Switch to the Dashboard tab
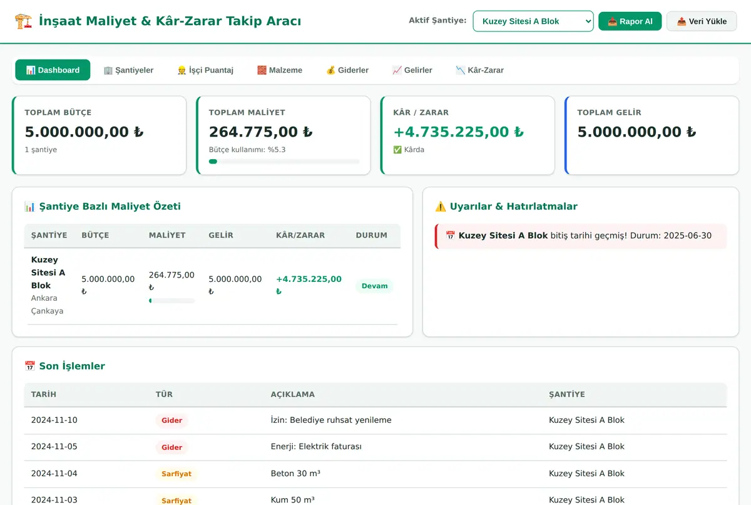This screenshot has height=505, width=751. point(53,70)
